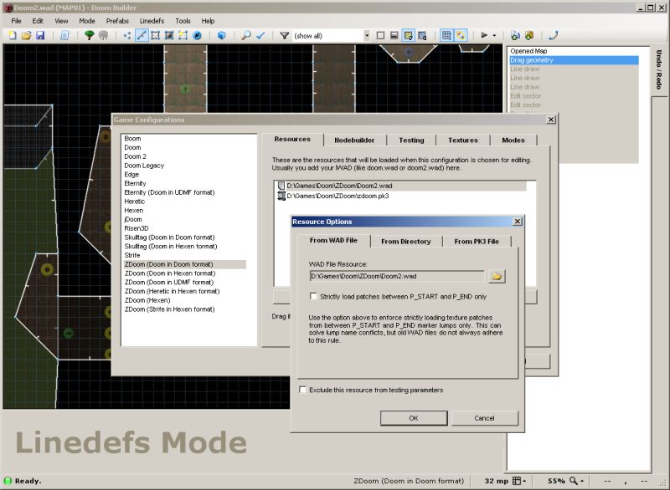
Task: Select the From Directory tab
Action: click(406, 242)
